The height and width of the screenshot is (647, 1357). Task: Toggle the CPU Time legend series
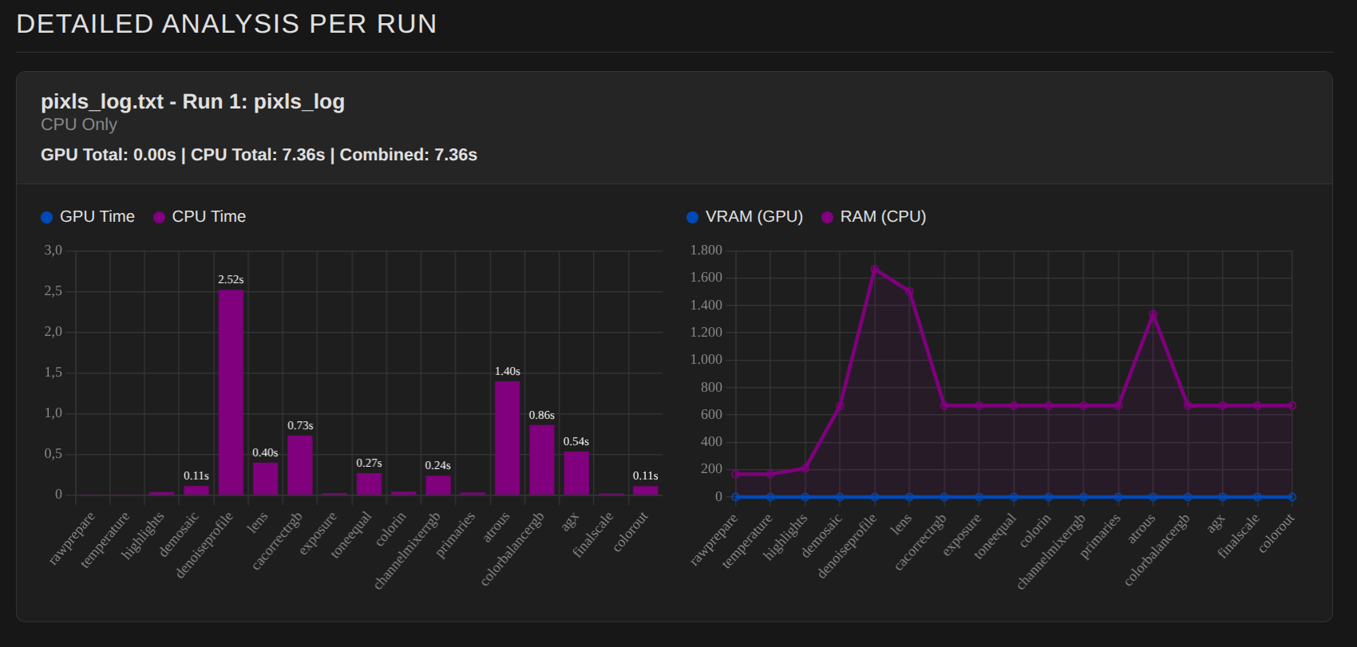tap(200, 217)
